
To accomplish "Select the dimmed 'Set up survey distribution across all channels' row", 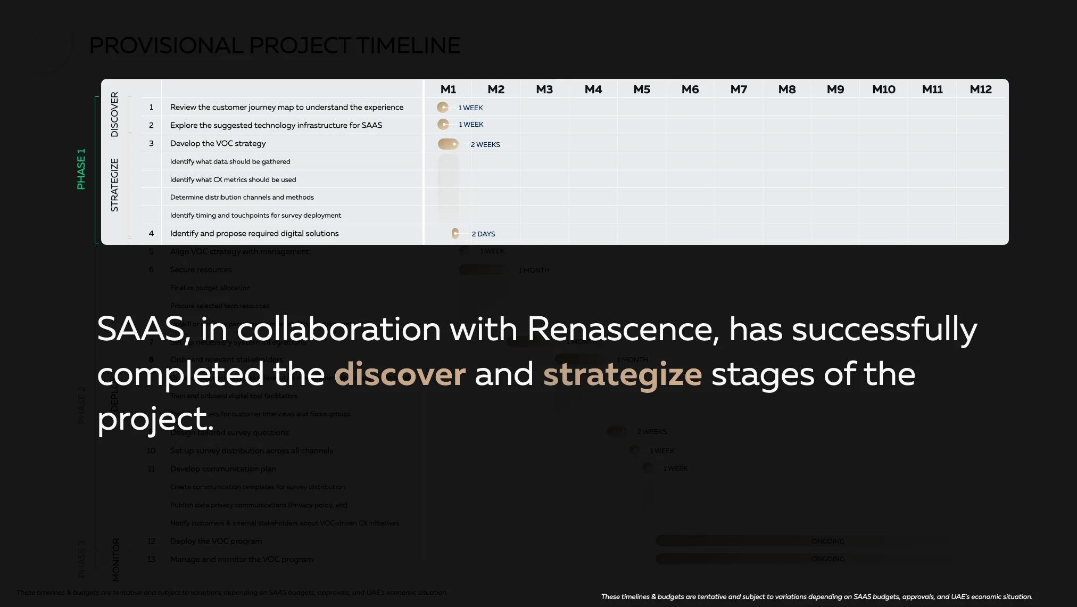I will [252, 450].
